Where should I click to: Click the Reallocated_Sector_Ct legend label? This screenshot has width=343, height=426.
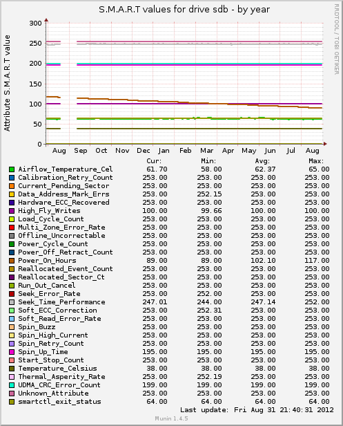click(x=61, y=277)
